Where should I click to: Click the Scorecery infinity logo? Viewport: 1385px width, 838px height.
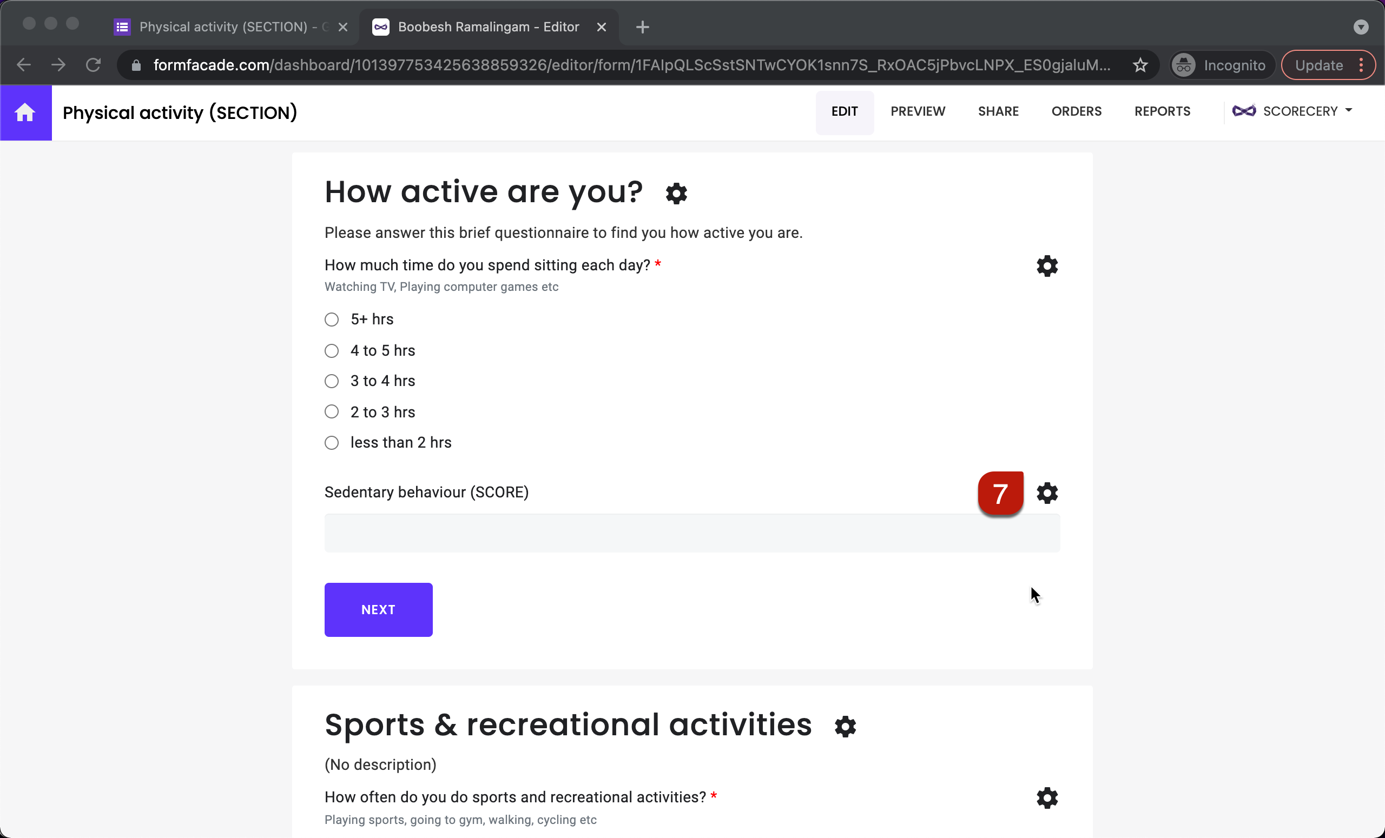coord(1245,111)
